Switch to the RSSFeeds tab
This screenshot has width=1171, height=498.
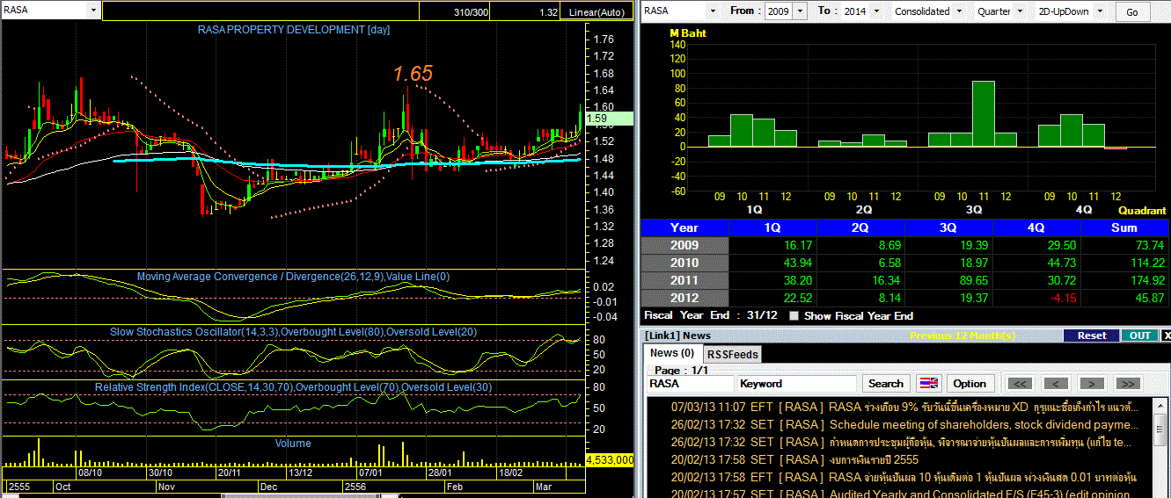[732, 354]
